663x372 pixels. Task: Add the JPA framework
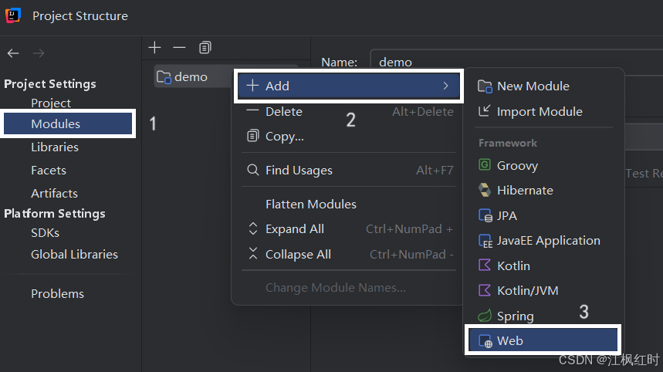(x=543, y=215)
